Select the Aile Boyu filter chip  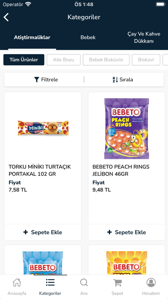click(x=63, y=60)
